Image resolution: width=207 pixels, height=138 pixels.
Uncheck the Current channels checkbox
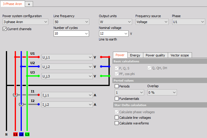[4, 29]
